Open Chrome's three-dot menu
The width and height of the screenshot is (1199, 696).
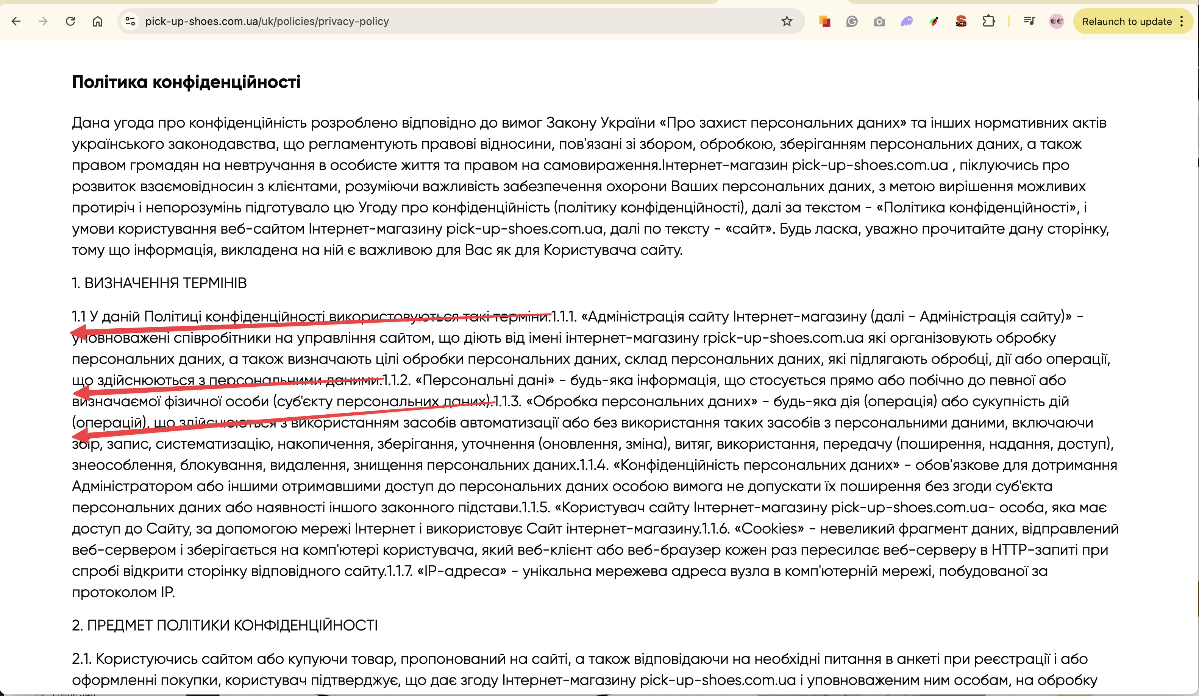1182,22
